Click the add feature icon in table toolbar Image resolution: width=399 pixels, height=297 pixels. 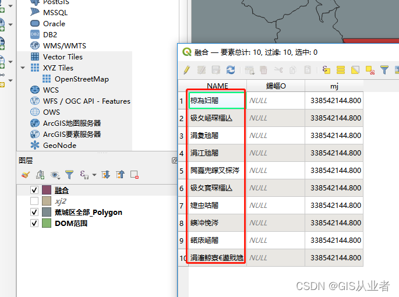(x=249, y=70)
